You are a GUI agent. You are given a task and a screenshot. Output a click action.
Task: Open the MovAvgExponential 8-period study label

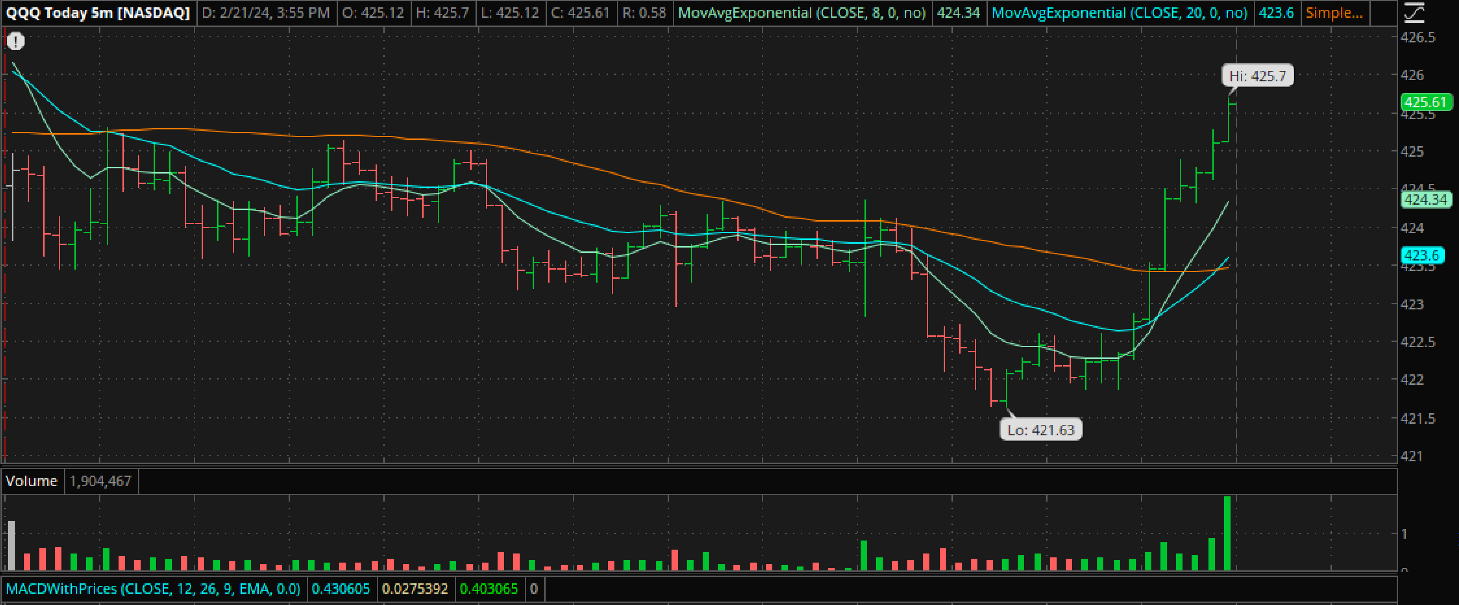tap(801, 13)
